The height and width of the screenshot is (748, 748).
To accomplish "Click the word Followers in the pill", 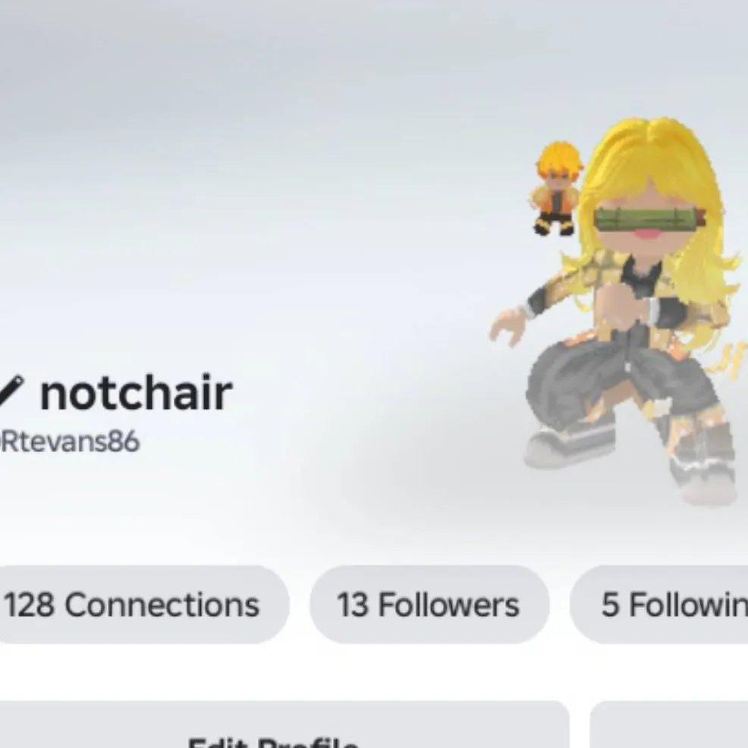I will pos(448,605).
